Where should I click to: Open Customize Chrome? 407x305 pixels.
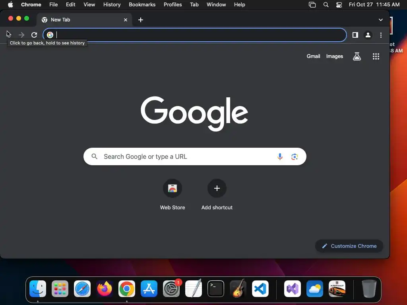click(x=349, y=246)
